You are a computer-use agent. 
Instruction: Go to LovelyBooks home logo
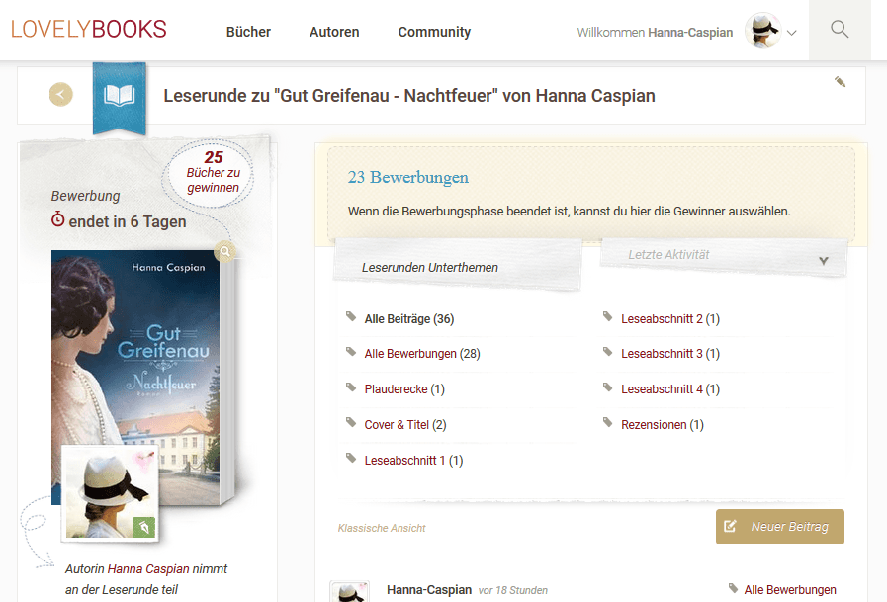pos(89,29)
